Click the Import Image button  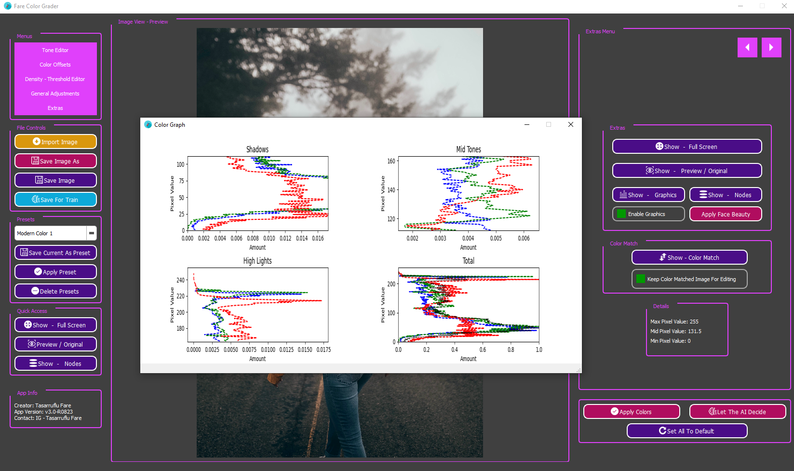pos(55,142)
